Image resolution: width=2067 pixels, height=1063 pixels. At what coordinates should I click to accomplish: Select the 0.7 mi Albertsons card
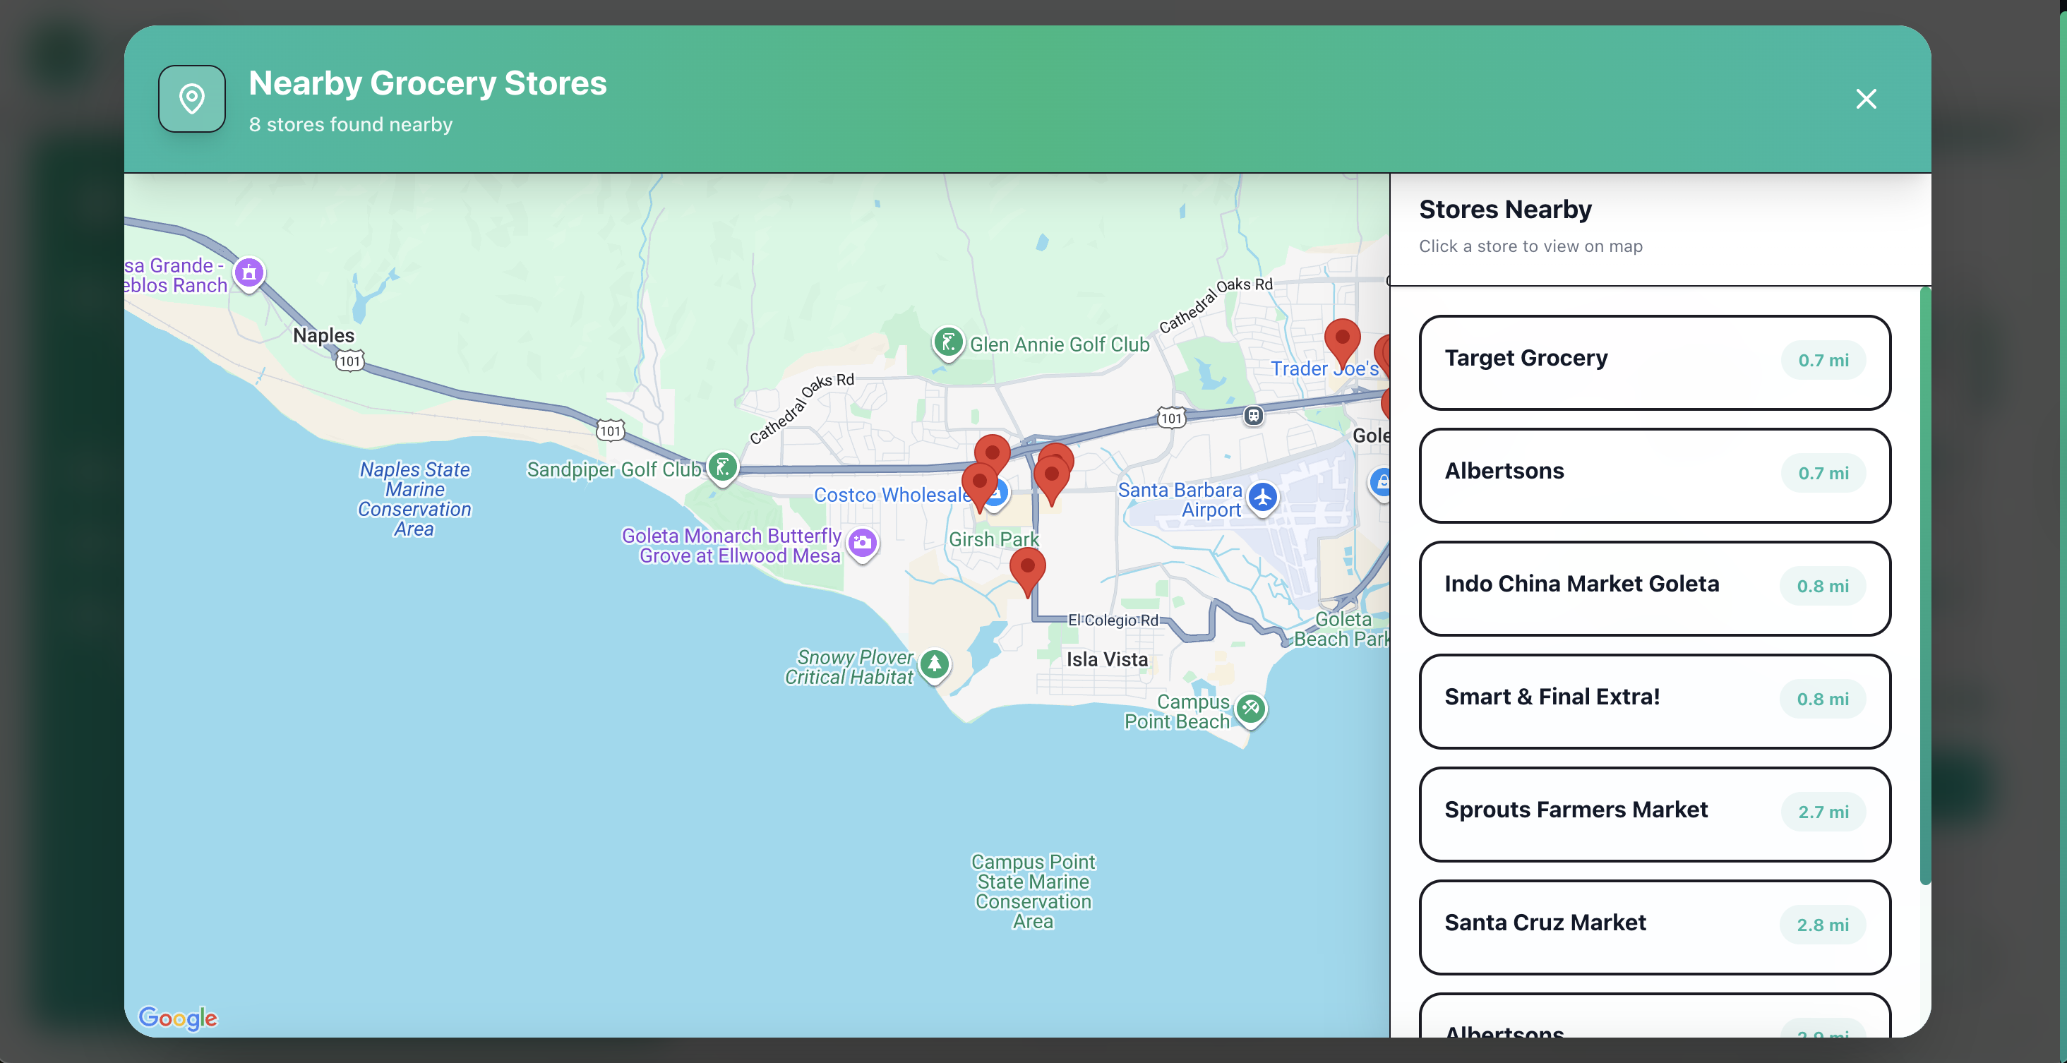(x=1654, y=475)
